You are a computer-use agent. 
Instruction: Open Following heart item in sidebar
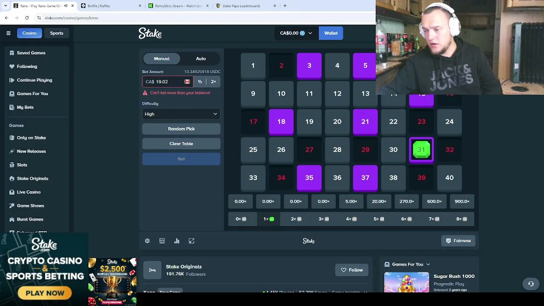[27, 66]
